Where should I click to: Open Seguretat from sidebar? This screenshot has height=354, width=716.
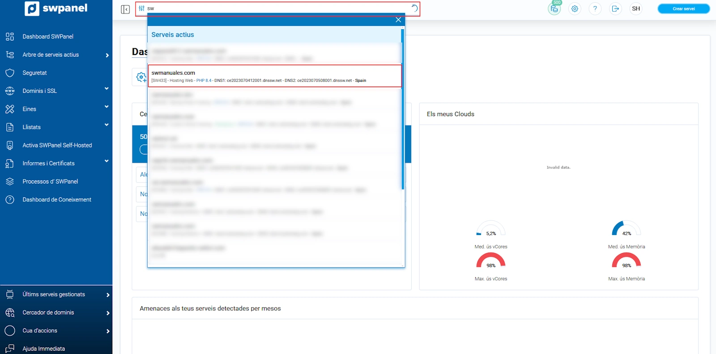[34, 73]
